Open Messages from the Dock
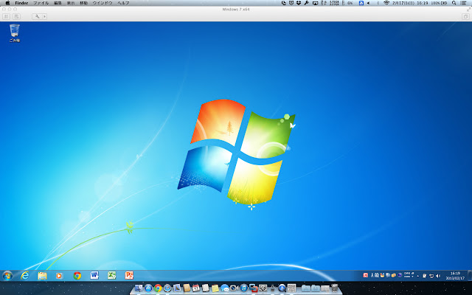This screenshot has width=472, height=295. (225, 288)
